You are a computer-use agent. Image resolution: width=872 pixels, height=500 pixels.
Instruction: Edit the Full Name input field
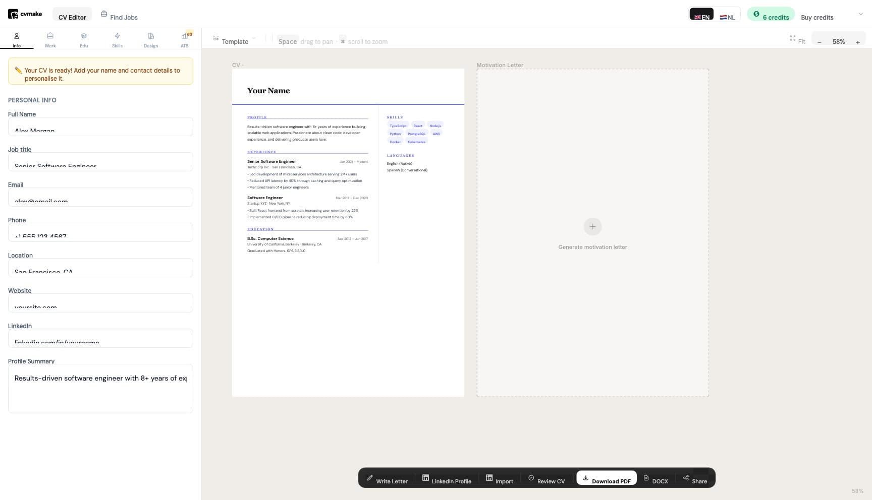[x=100, y=127]
